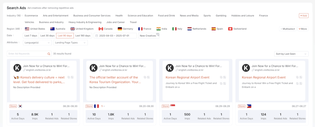Collapse industry list with fold button
Image resolution: width=315 pixels, height=127 pixels.
click(304, 16)
